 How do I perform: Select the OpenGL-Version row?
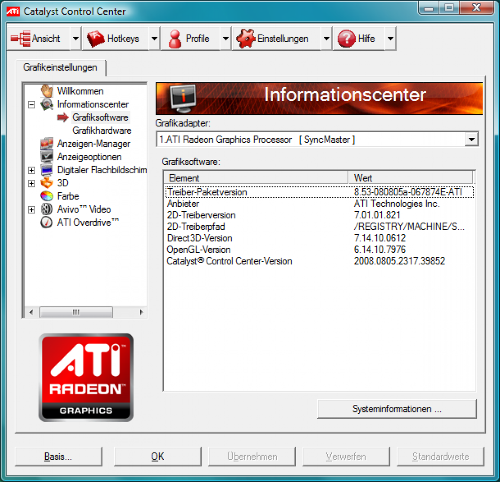coord(320,249)
